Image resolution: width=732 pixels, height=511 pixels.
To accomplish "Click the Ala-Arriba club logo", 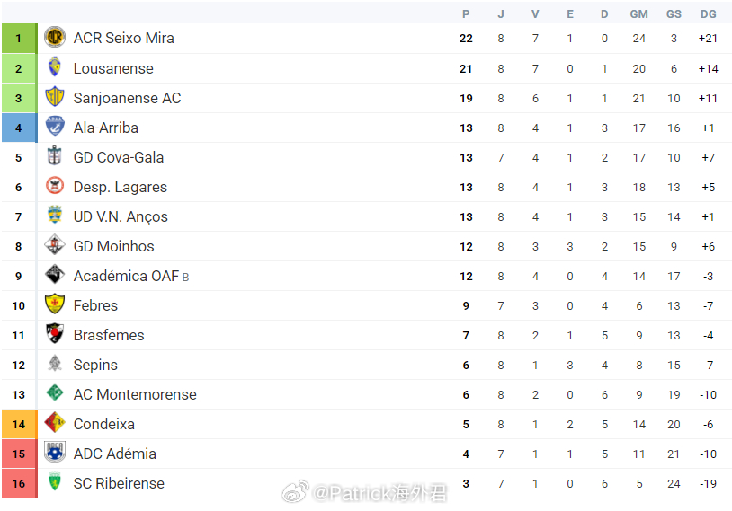I will pyautogui.click(x=55, y=127).
